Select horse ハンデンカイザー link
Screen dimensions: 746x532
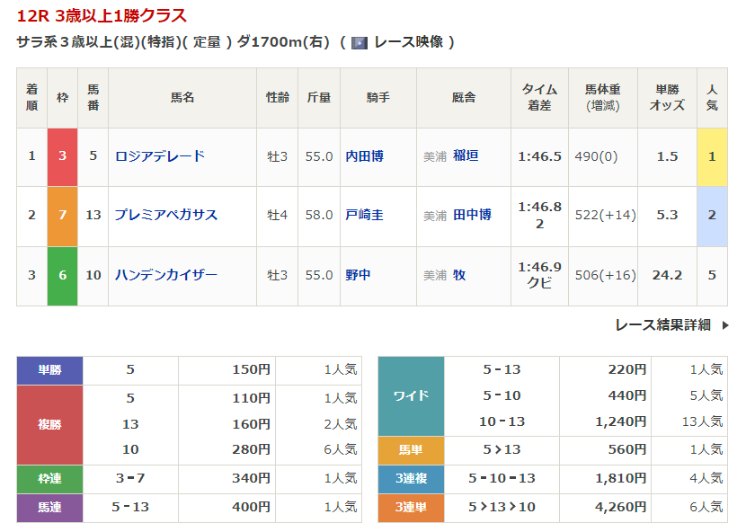[166, 275]
